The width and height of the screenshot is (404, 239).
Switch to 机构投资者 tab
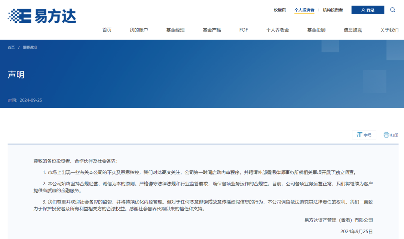point(333,10)
